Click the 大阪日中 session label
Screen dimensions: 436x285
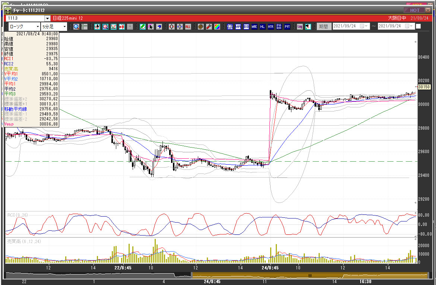[397, 18]
